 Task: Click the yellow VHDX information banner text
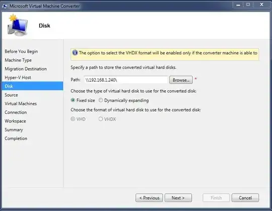[x=168, y=53]
